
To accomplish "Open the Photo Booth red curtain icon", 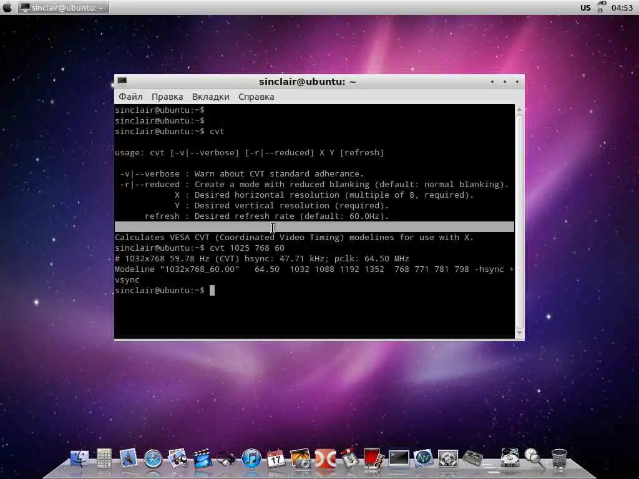I will coord(374,458).
